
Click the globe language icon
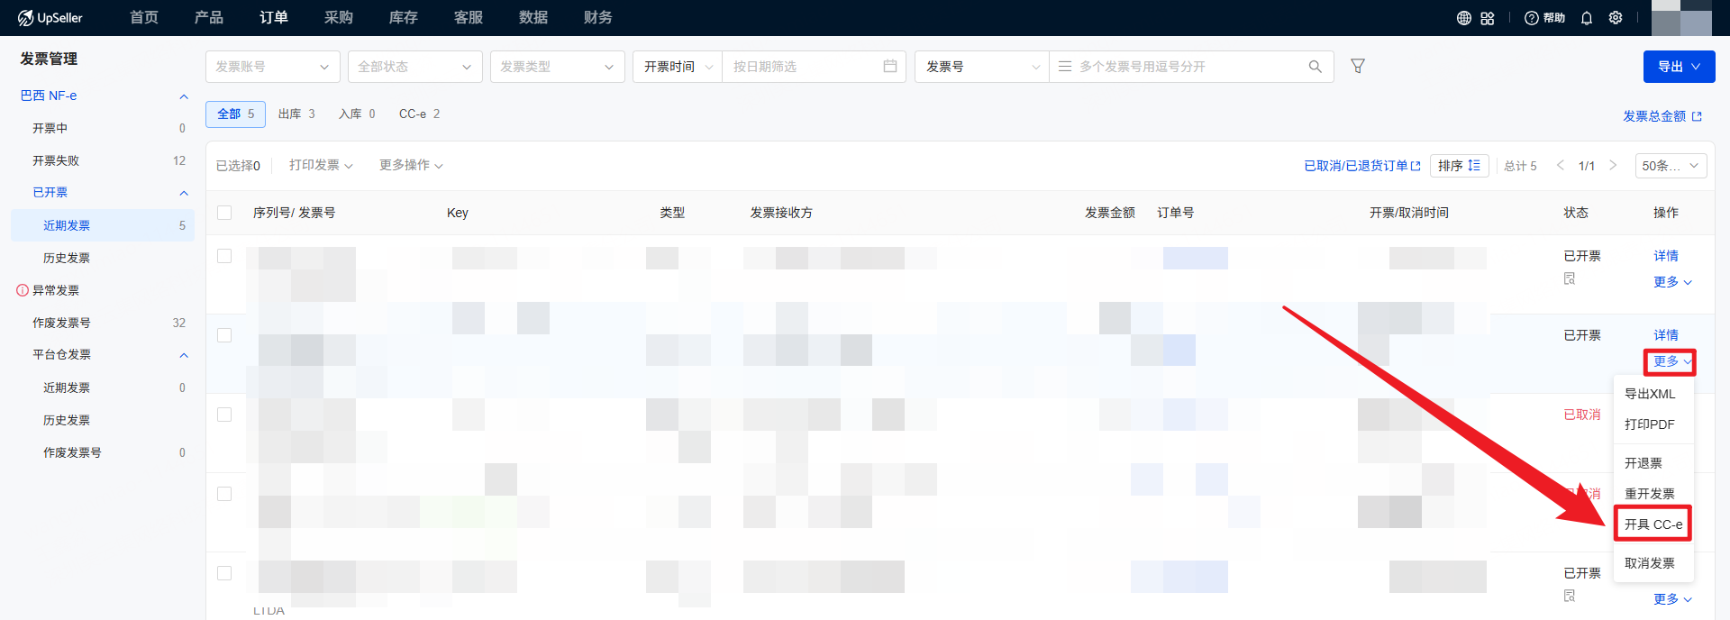tap(1463, 18)
